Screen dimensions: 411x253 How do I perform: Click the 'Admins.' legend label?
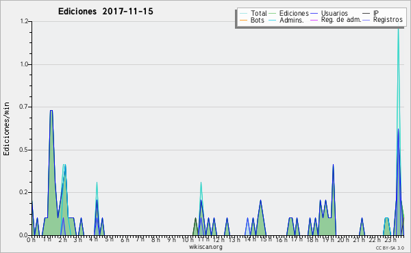coord(292,20)
